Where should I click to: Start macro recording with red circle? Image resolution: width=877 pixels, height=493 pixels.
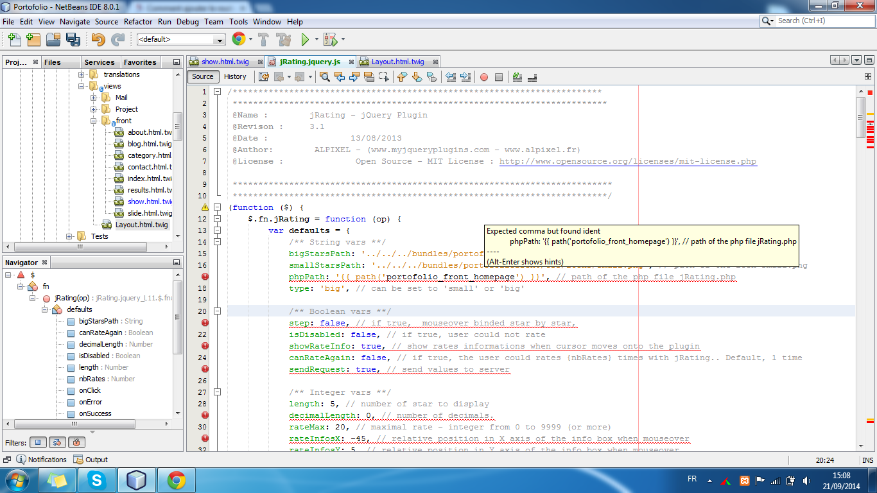coord(484,77)
